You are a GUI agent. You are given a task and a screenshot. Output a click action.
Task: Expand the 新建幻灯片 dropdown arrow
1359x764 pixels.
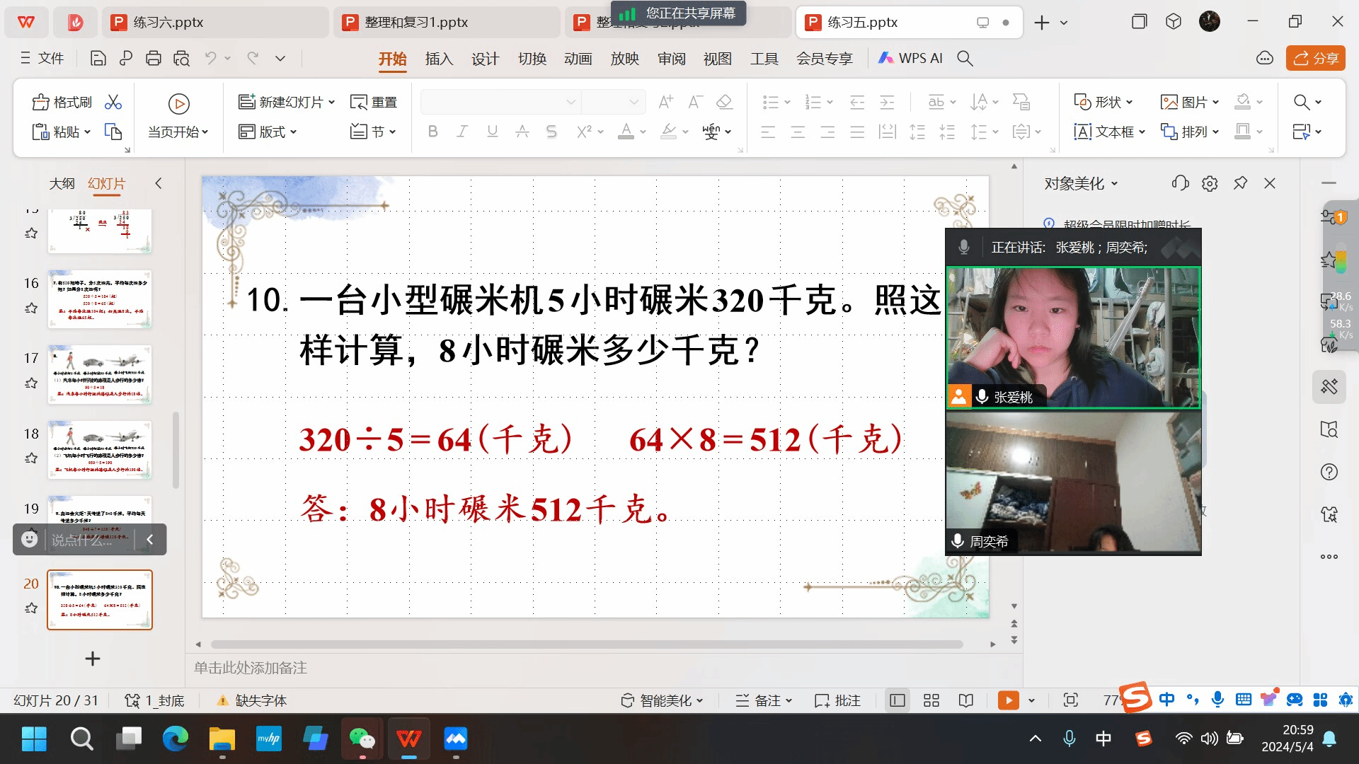(331, 103)
